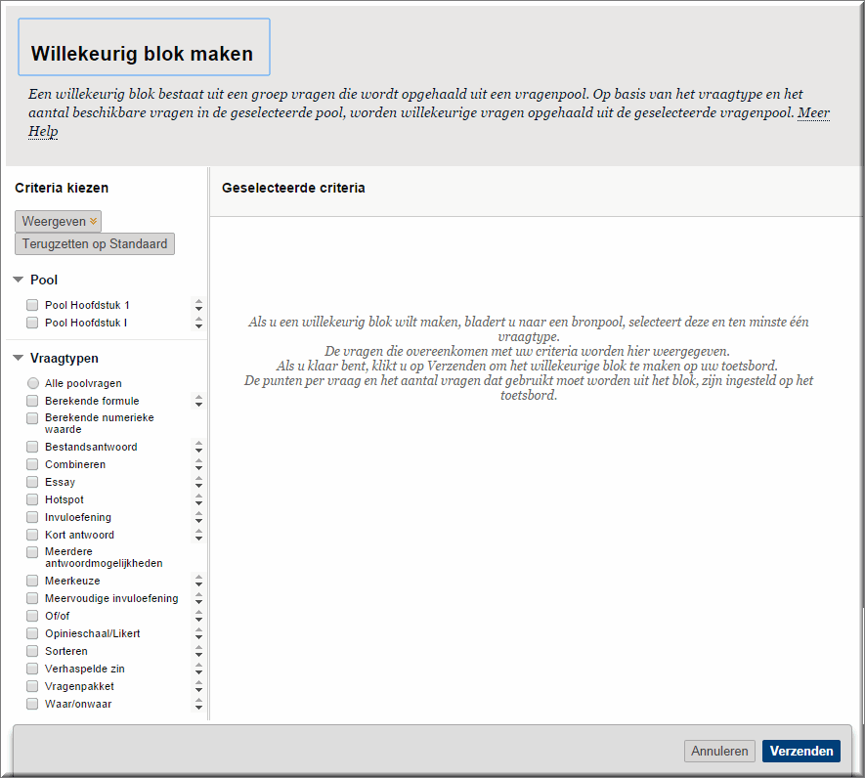The height and width of the screenshot is (778, 865).
Task: Click Terugzetten op Standaard button
Action: (x=95, y=244)
